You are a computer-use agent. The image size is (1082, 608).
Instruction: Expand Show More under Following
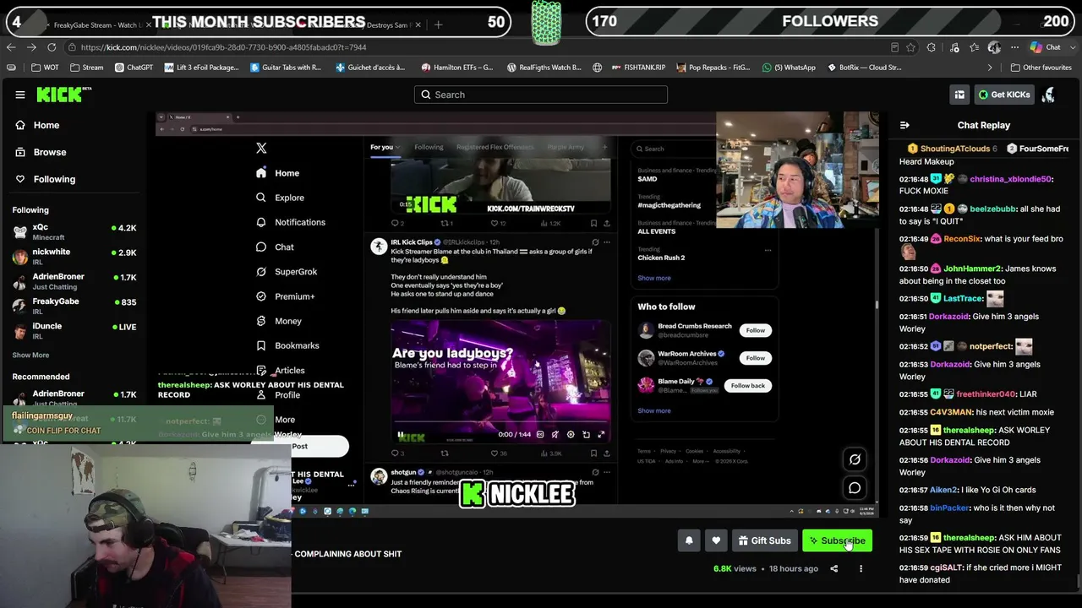point(30,356)
